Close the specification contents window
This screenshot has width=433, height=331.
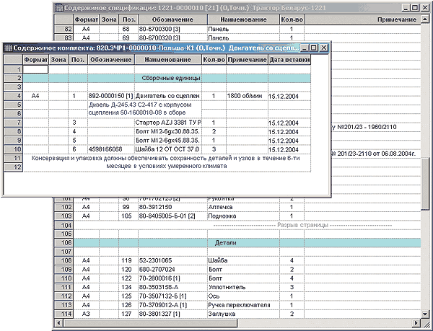(425, 8)
